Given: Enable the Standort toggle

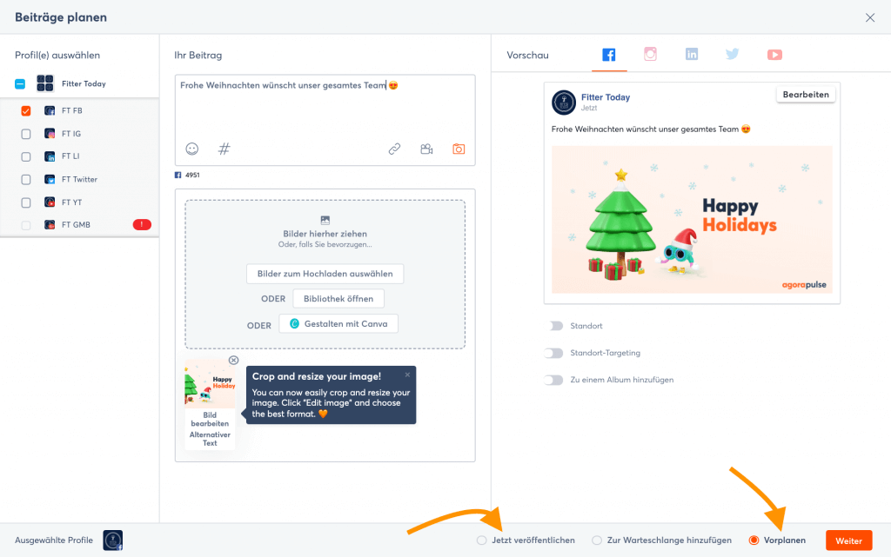Looking at the screenshot, I should point(554,326).
